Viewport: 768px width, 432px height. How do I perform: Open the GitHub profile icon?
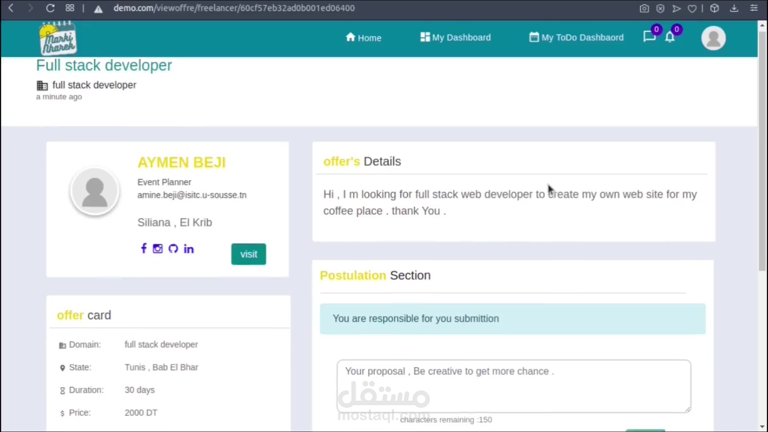(x=173, y=249)
